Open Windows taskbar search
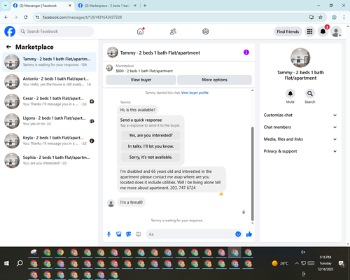 coord(20,263)
